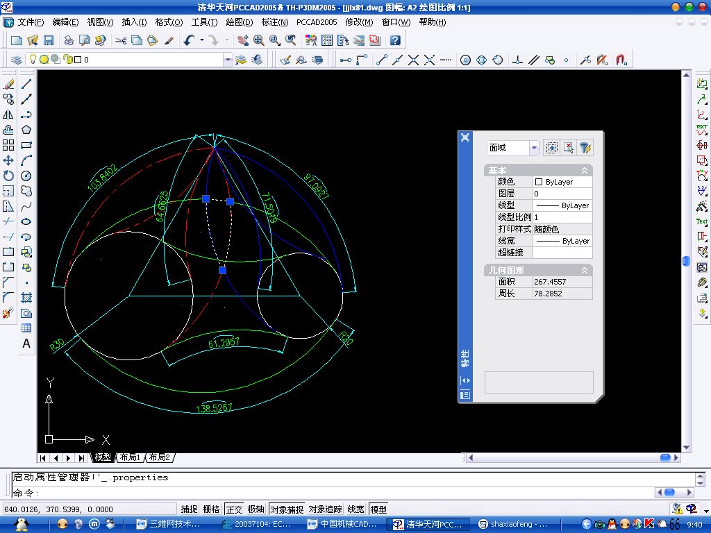Click the Quick Select icon in properties palette

pos(585,148)
